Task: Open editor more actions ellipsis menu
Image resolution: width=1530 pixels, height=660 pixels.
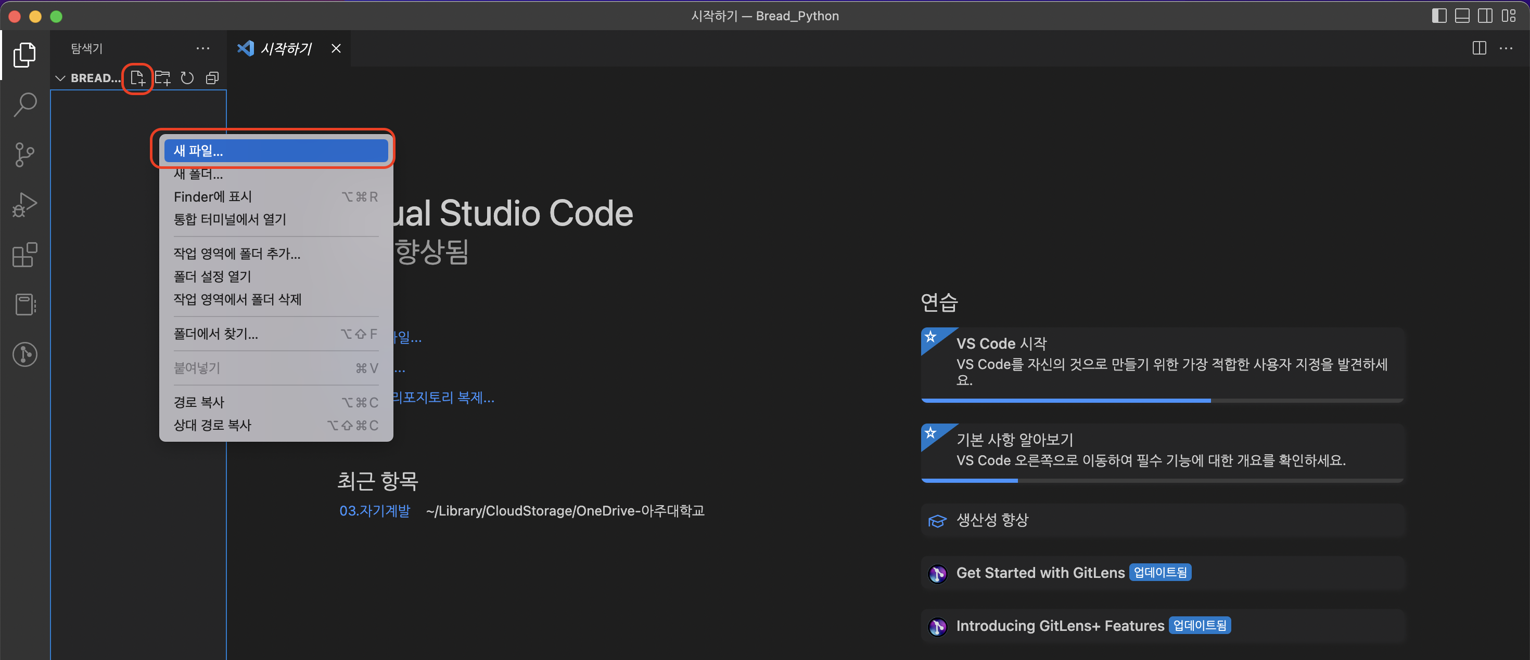Action: pos(1506,48)
